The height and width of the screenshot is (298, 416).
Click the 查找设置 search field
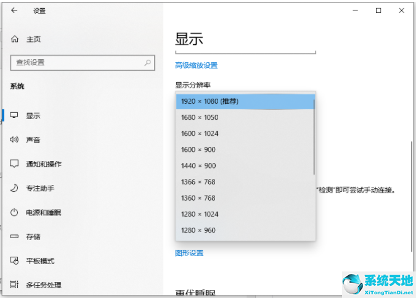click(x=83, y=63)
